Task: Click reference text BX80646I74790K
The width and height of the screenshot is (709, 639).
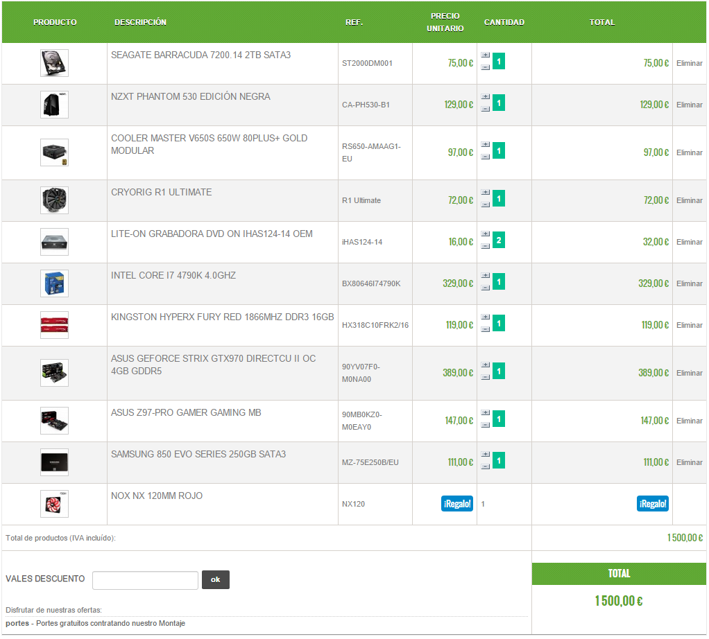Action: [371, 283]
